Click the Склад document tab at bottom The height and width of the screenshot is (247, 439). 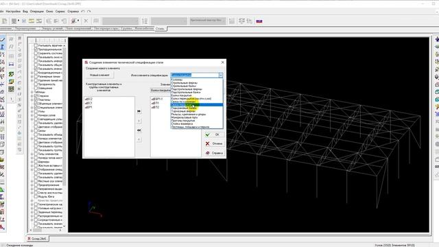click(38, 239)
